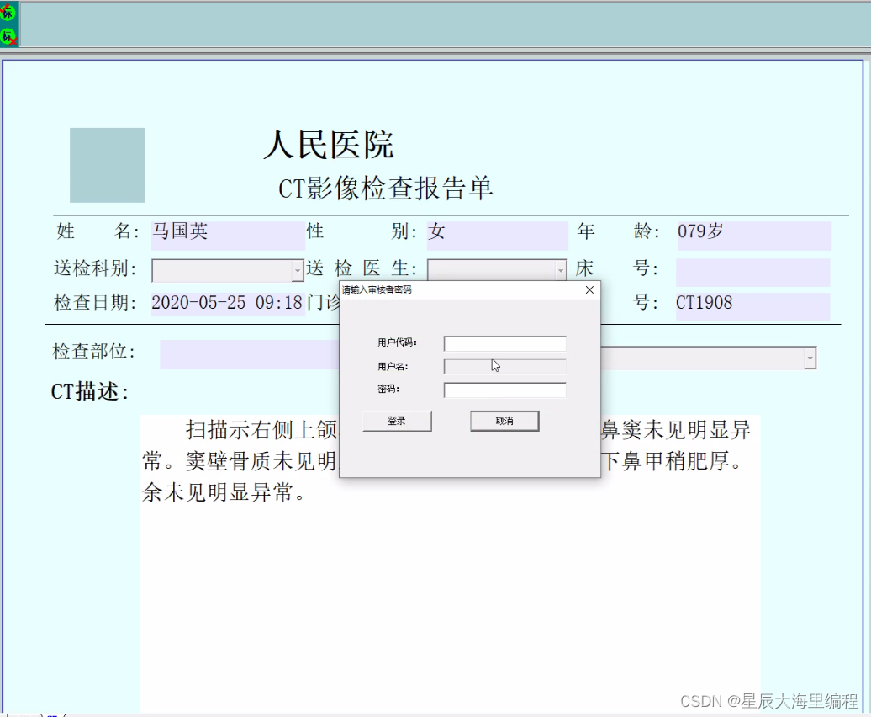This screenshot has height=717, width=871.
Task: Open the 送检科别 dropdown
Action: click(297, 271)
